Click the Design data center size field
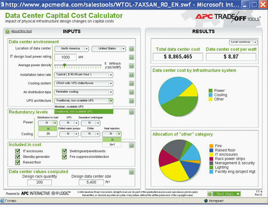 click(91, 182)
